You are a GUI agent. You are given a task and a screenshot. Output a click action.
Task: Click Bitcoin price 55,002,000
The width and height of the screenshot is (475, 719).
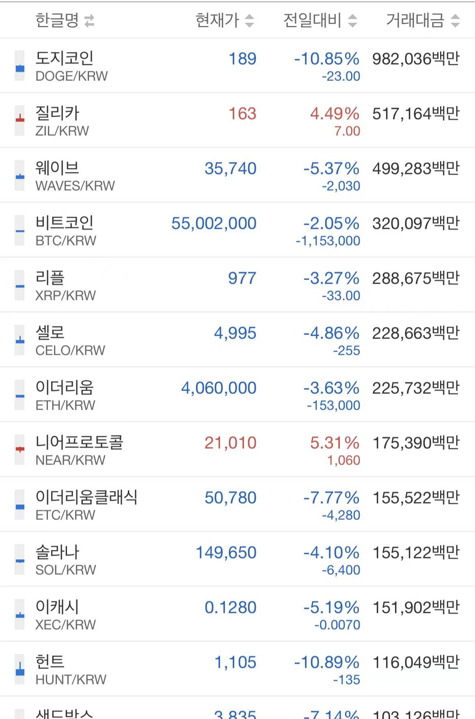[214, 224]
